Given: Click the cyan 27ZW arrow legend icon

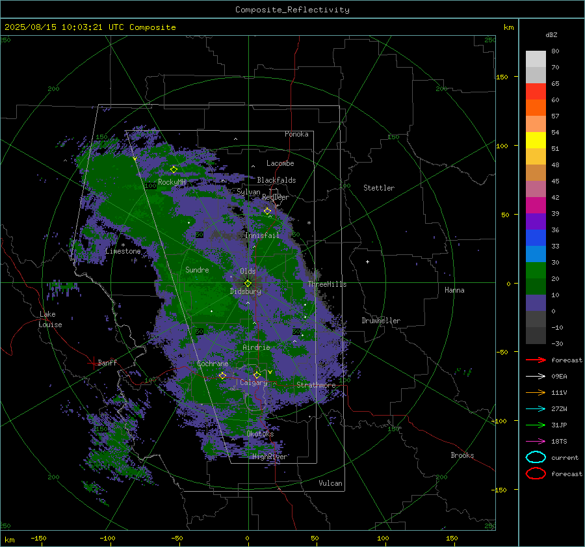Looking at the screenshot, I should click(x=536, y=408).
